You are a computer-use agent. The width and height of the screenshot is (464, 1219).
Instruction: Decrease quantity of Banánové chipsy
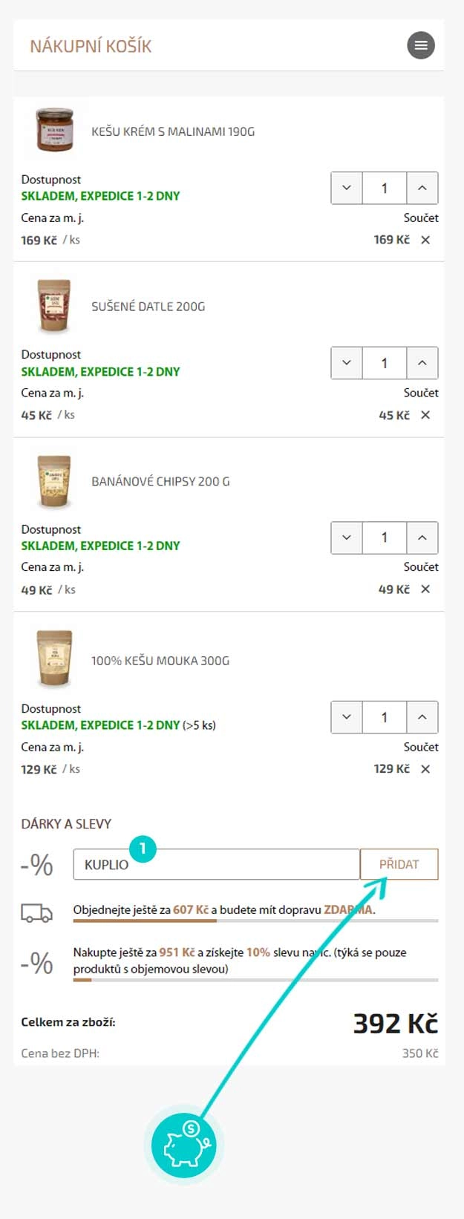point(346,537)
